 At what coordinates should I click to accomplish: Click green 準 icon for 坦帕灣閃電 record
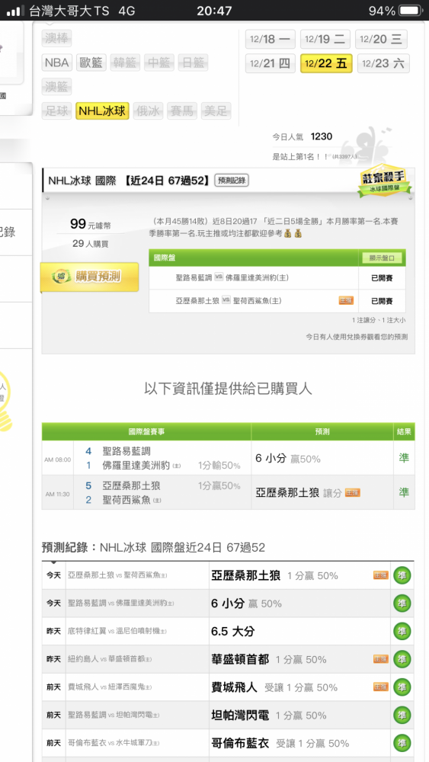pyautogui.click(x=402, y=716)
